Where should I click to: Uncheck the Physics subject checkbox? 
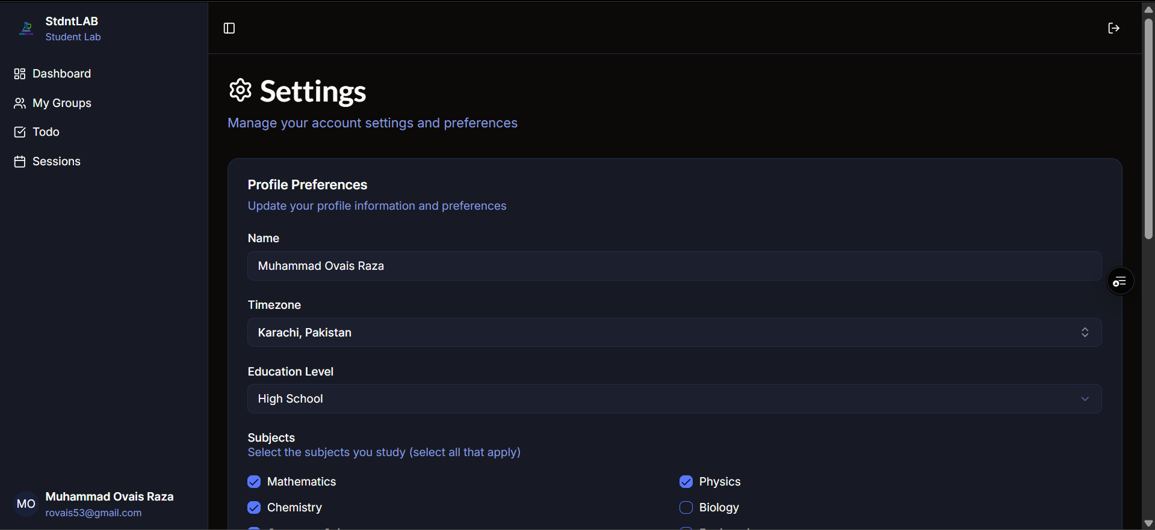click(x=686, y=482)
